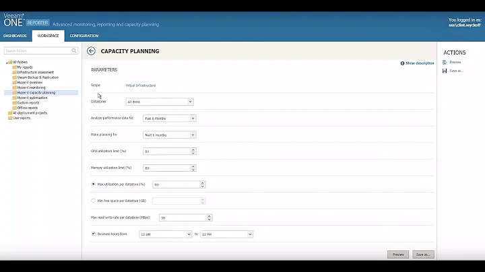Click Show description link

click(420, 63)
